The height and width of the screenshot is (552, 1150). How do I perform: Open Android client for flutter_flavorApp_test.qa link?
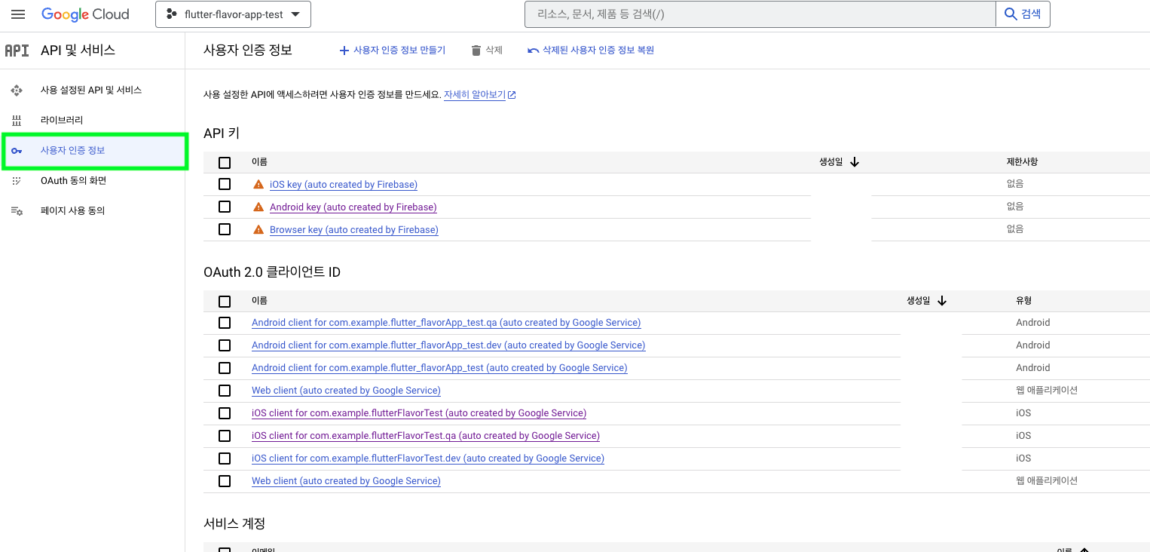click(446, 323)
